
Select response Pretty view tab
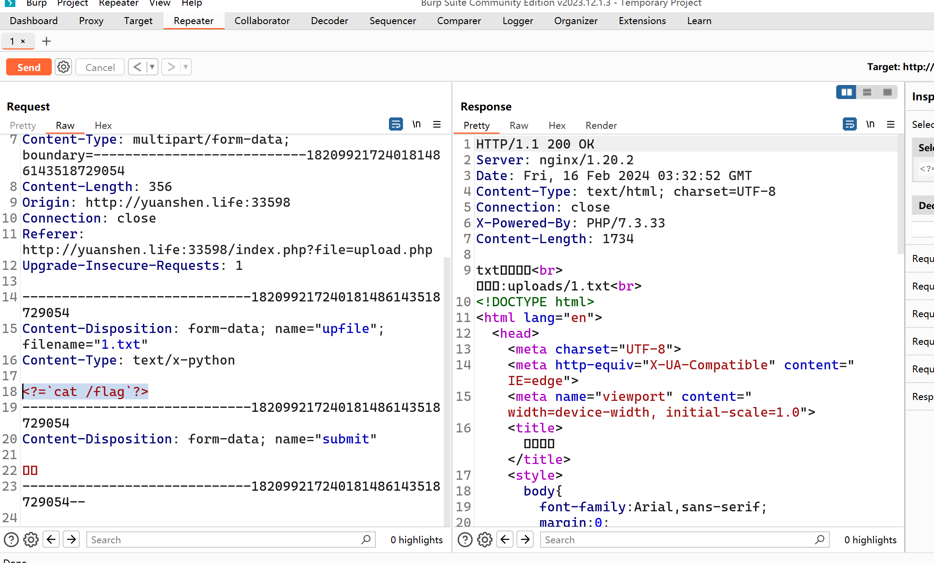click(x=477, y=125)
